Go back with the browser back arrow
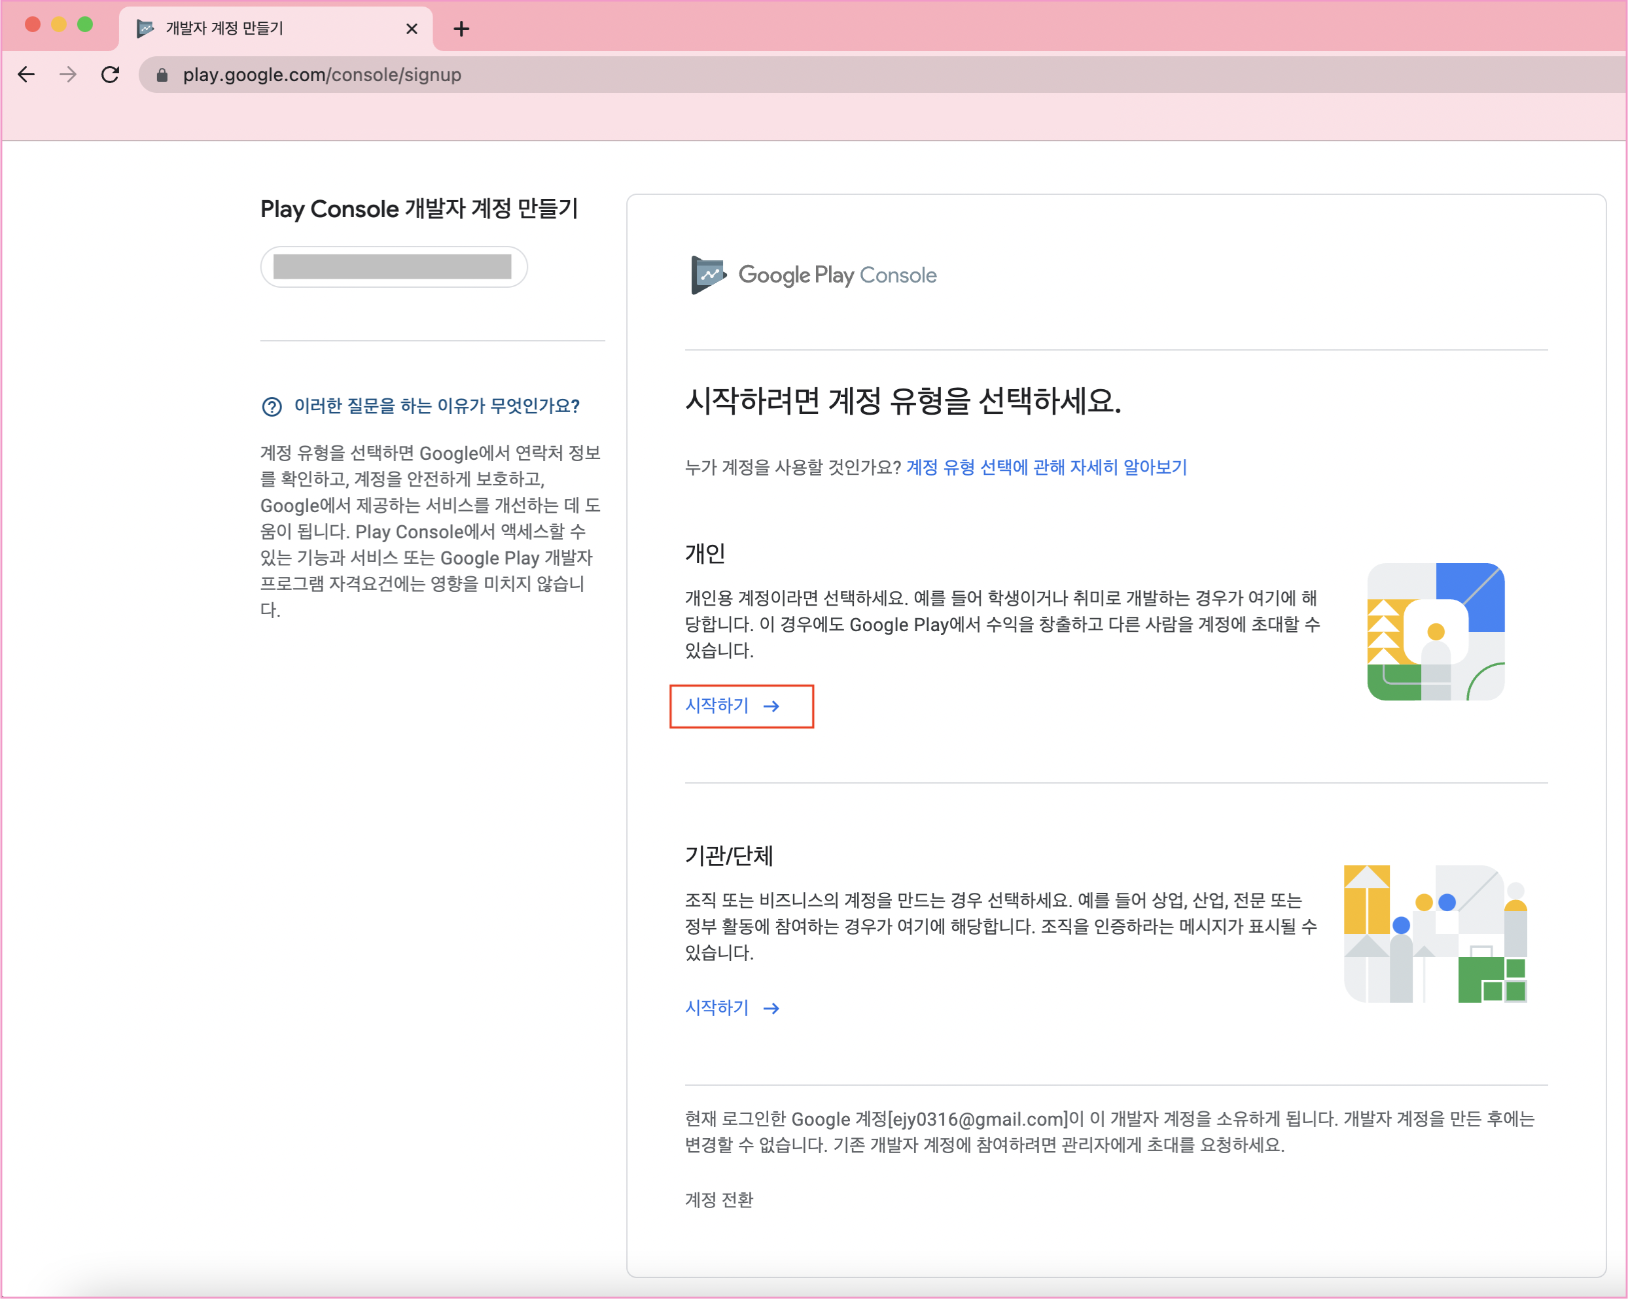The image size is (1628, 1299). [26, 75]
